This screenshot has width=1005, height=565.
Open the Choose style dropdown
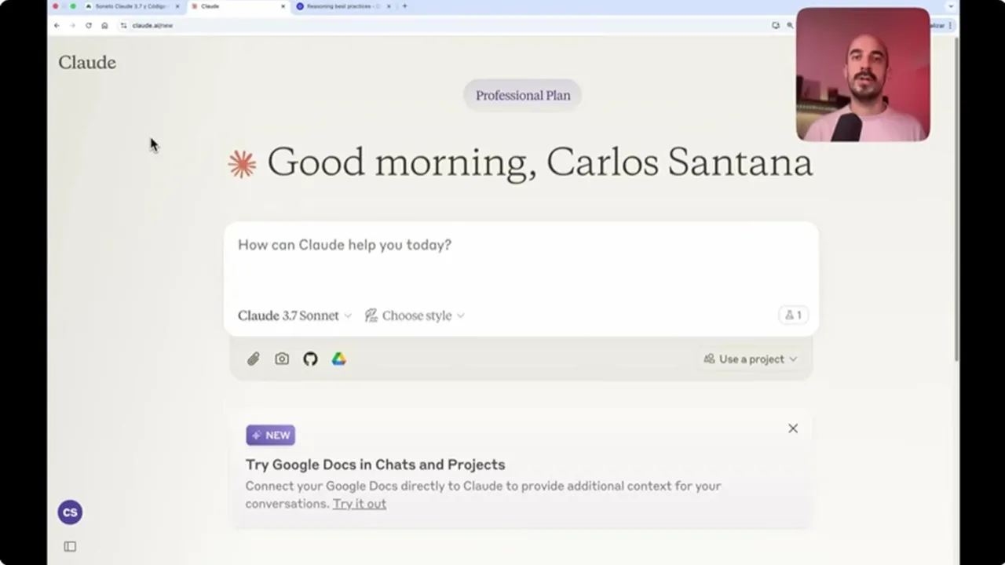[415, 315]
